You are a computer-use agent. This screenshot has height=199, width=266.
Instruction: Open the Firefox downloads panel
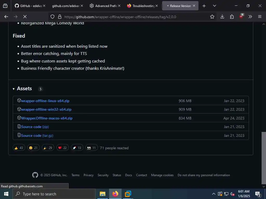pos(222,17)
